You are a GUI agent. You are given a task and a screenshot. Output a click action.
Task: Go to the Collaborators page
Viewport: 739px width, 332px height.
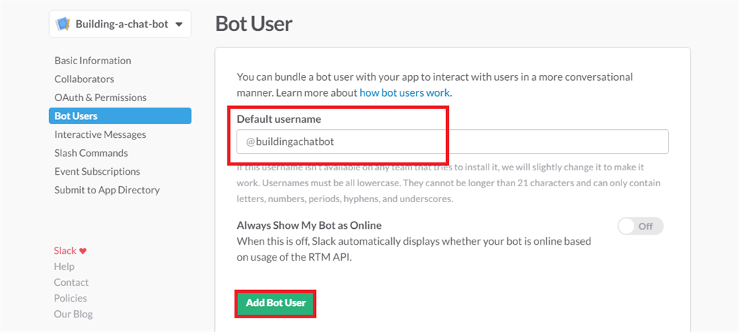pyautogui.click(x=84, y=79)
